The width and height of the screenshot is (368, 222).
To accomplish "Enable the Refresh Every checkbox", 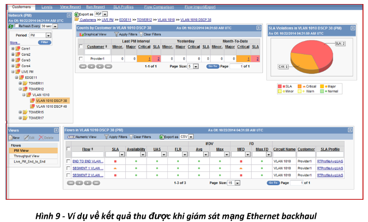I will pos(16,26).
